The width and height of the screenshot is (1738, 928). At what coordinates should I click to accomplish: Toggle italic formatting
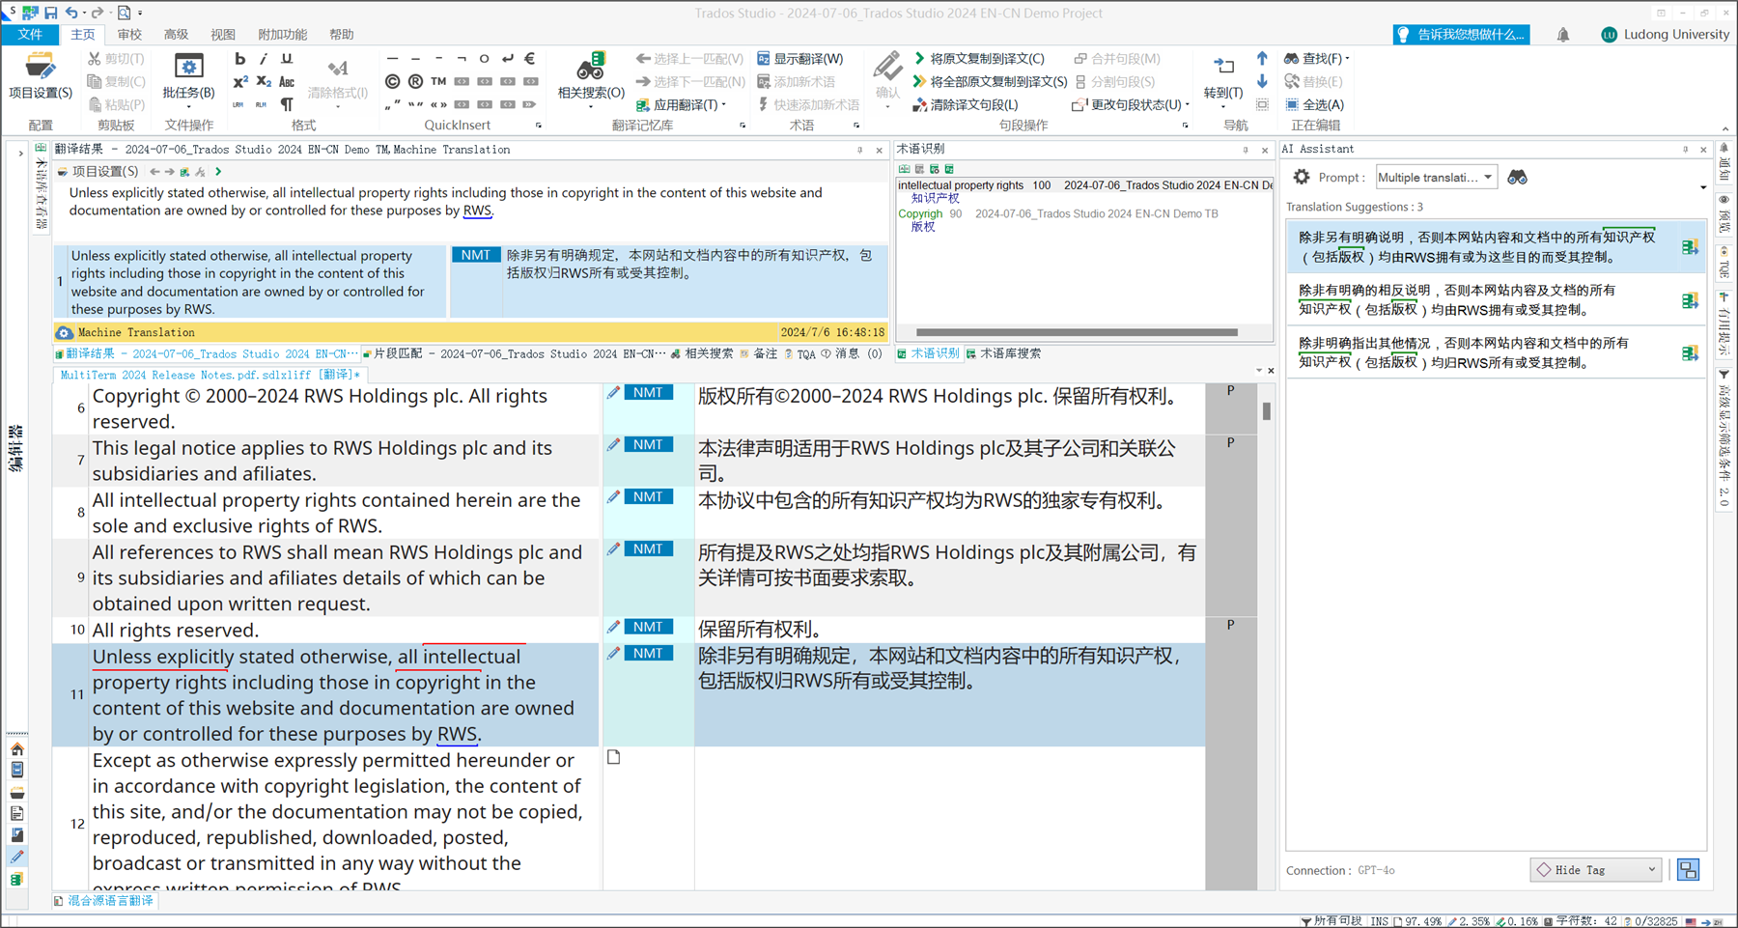[263, 59]
